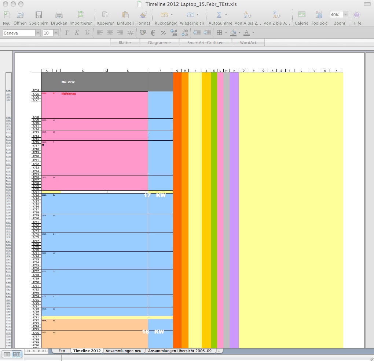
Task: Switch to normal view button
Action: tap(7, 354)
